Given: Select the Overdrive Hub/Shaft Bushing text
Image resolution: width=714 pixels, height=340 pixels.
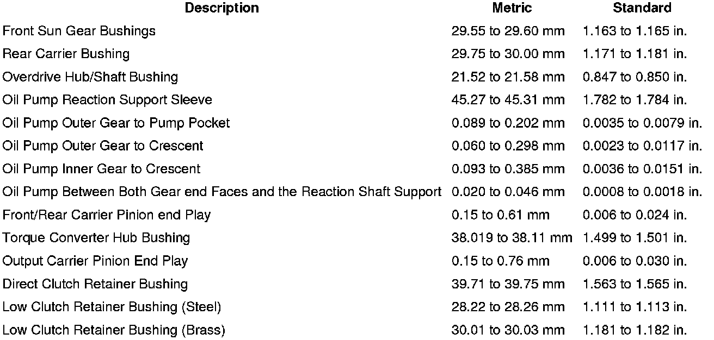Looking at the screenshot, I should tap(90, 77).
